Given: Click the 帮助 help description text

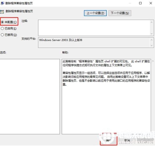Looking at the screenshot, I should point(106,73).
